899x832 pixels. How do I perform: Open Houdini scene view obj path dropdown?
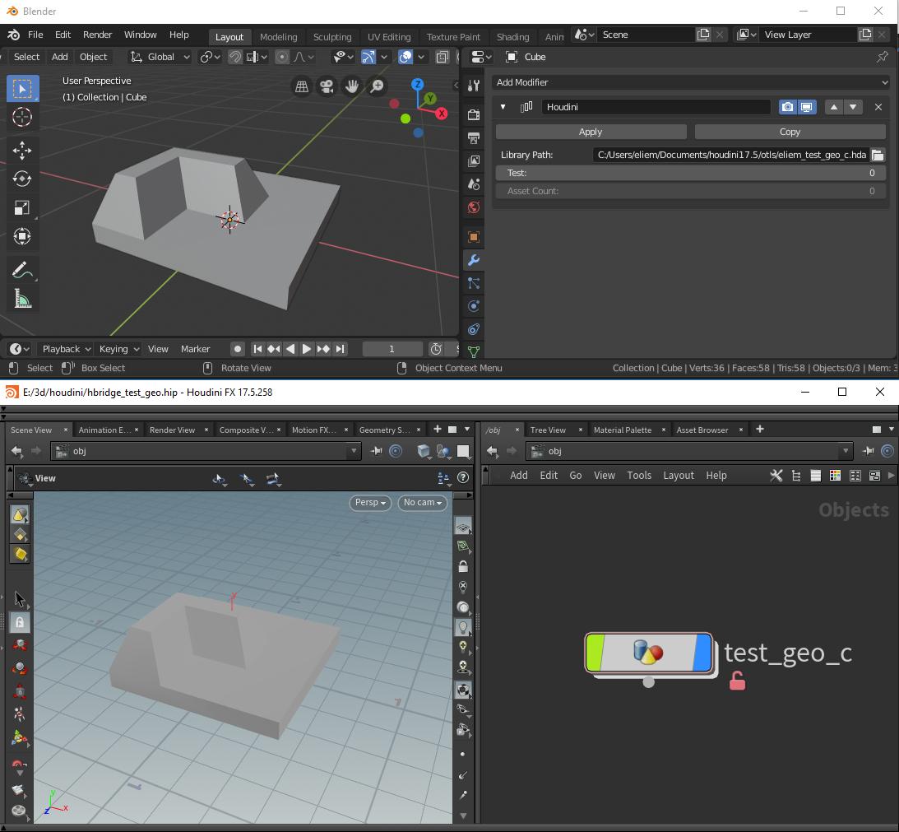pos(354,451)
